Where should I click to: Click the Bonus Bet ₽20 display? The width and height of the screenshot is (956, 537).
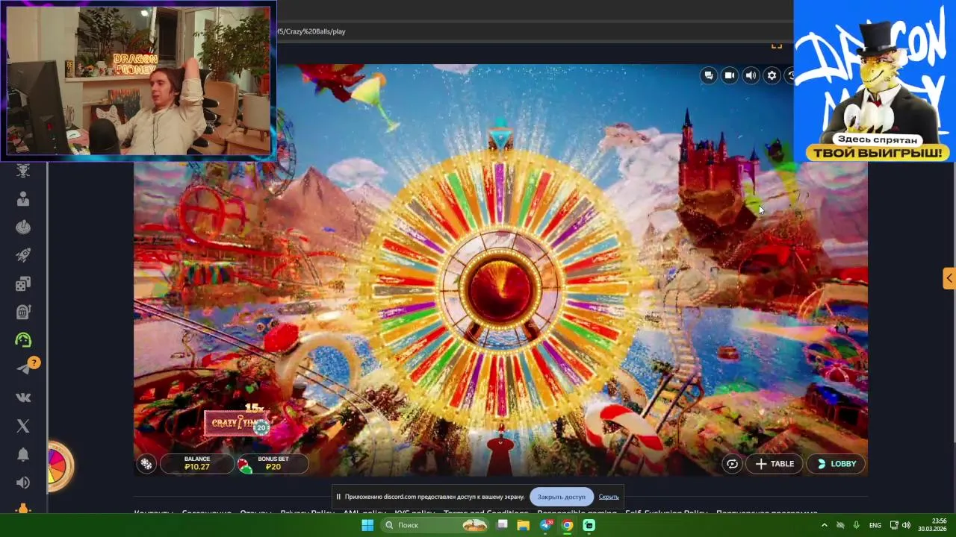point(273,463)
